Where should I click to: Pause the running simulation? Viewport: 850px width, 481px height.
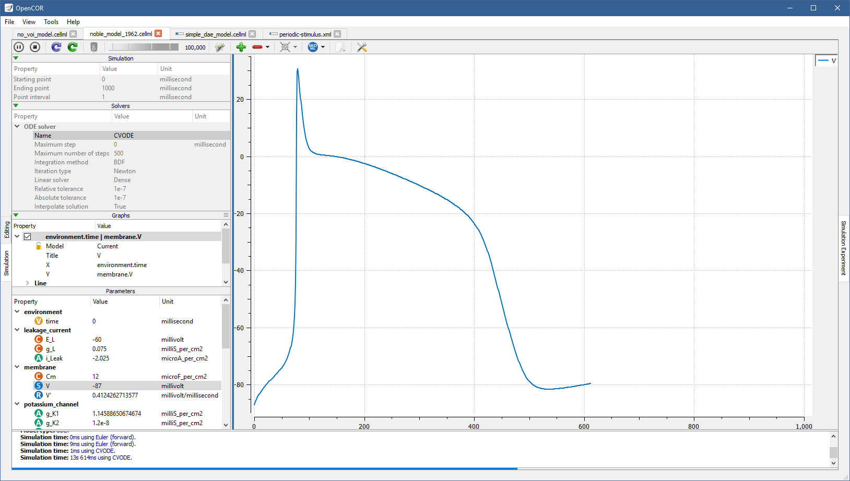[19, 47]
